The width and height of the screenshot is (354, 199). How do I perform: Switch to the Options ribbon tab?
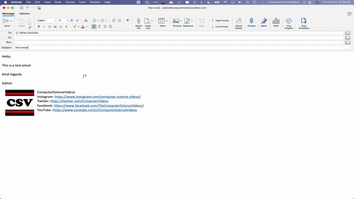pyautogui.click(x=24, y=13)
